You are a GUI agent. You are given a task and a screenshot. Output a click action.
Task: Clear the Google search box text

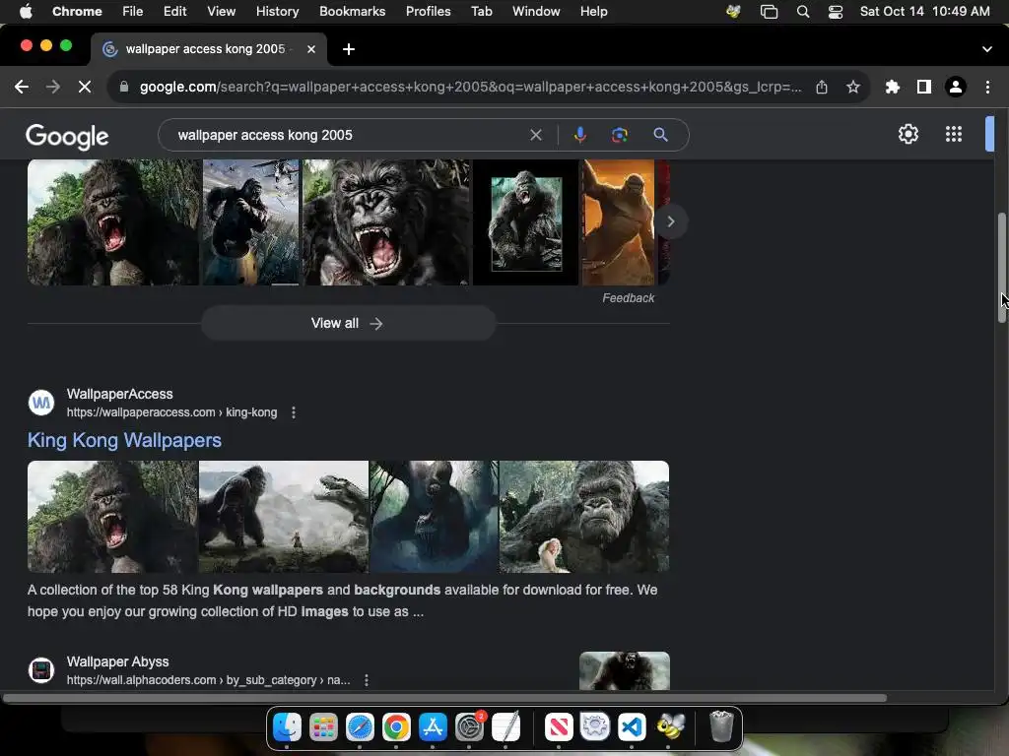point(535,135)
